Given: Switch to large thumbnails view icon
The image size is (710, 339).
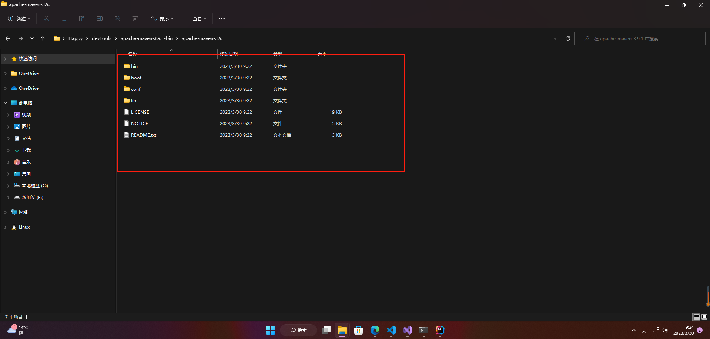Looking at the screenshot, I should tap(704, 317).
